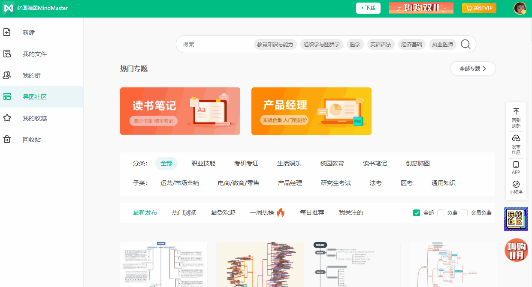Image resolution: width=532 pixels, height=287 pixels.
Task: Click the user avatar in top bar
Action: tap(520, 8)
